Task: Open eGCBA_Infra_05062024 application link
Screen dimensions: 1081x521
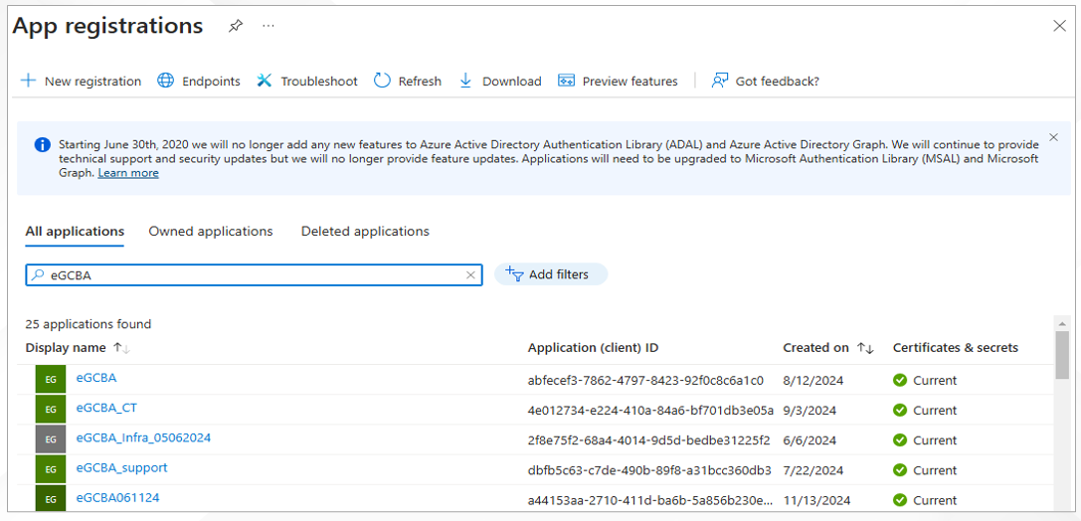Action: pos(143,437)
